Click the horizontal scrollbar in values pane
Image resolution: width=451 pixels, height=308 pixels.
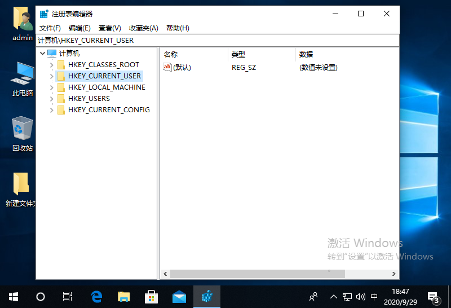click(x=257, y=274)
